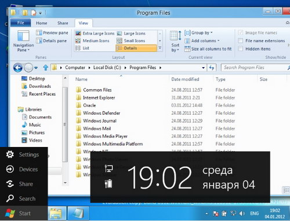Viewport: 290px width, 221px height.
Task: Click the Forward navigation button
Action: 28,68
